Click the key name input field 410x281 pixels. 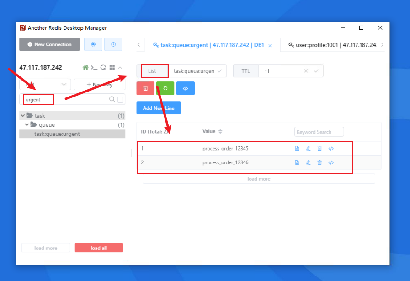193,71
